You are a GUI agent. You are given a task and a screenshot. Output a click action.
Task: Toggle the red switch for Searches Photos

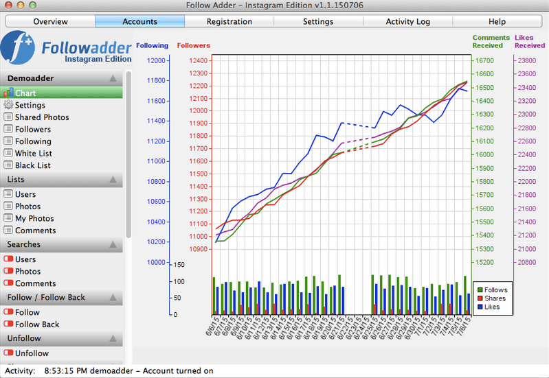pos(8,271)
